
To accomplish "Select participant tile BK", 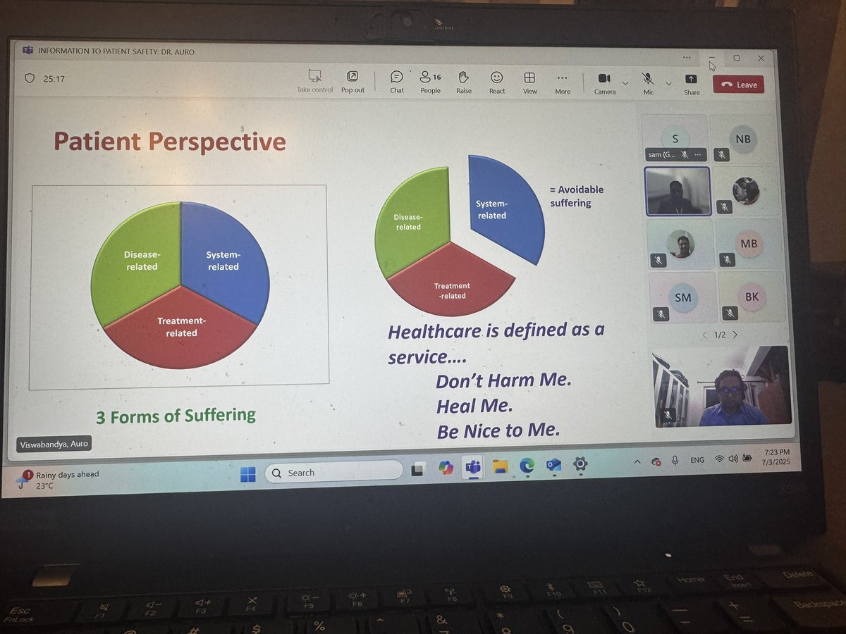I will pyautogui.click(x=752, y=297).
